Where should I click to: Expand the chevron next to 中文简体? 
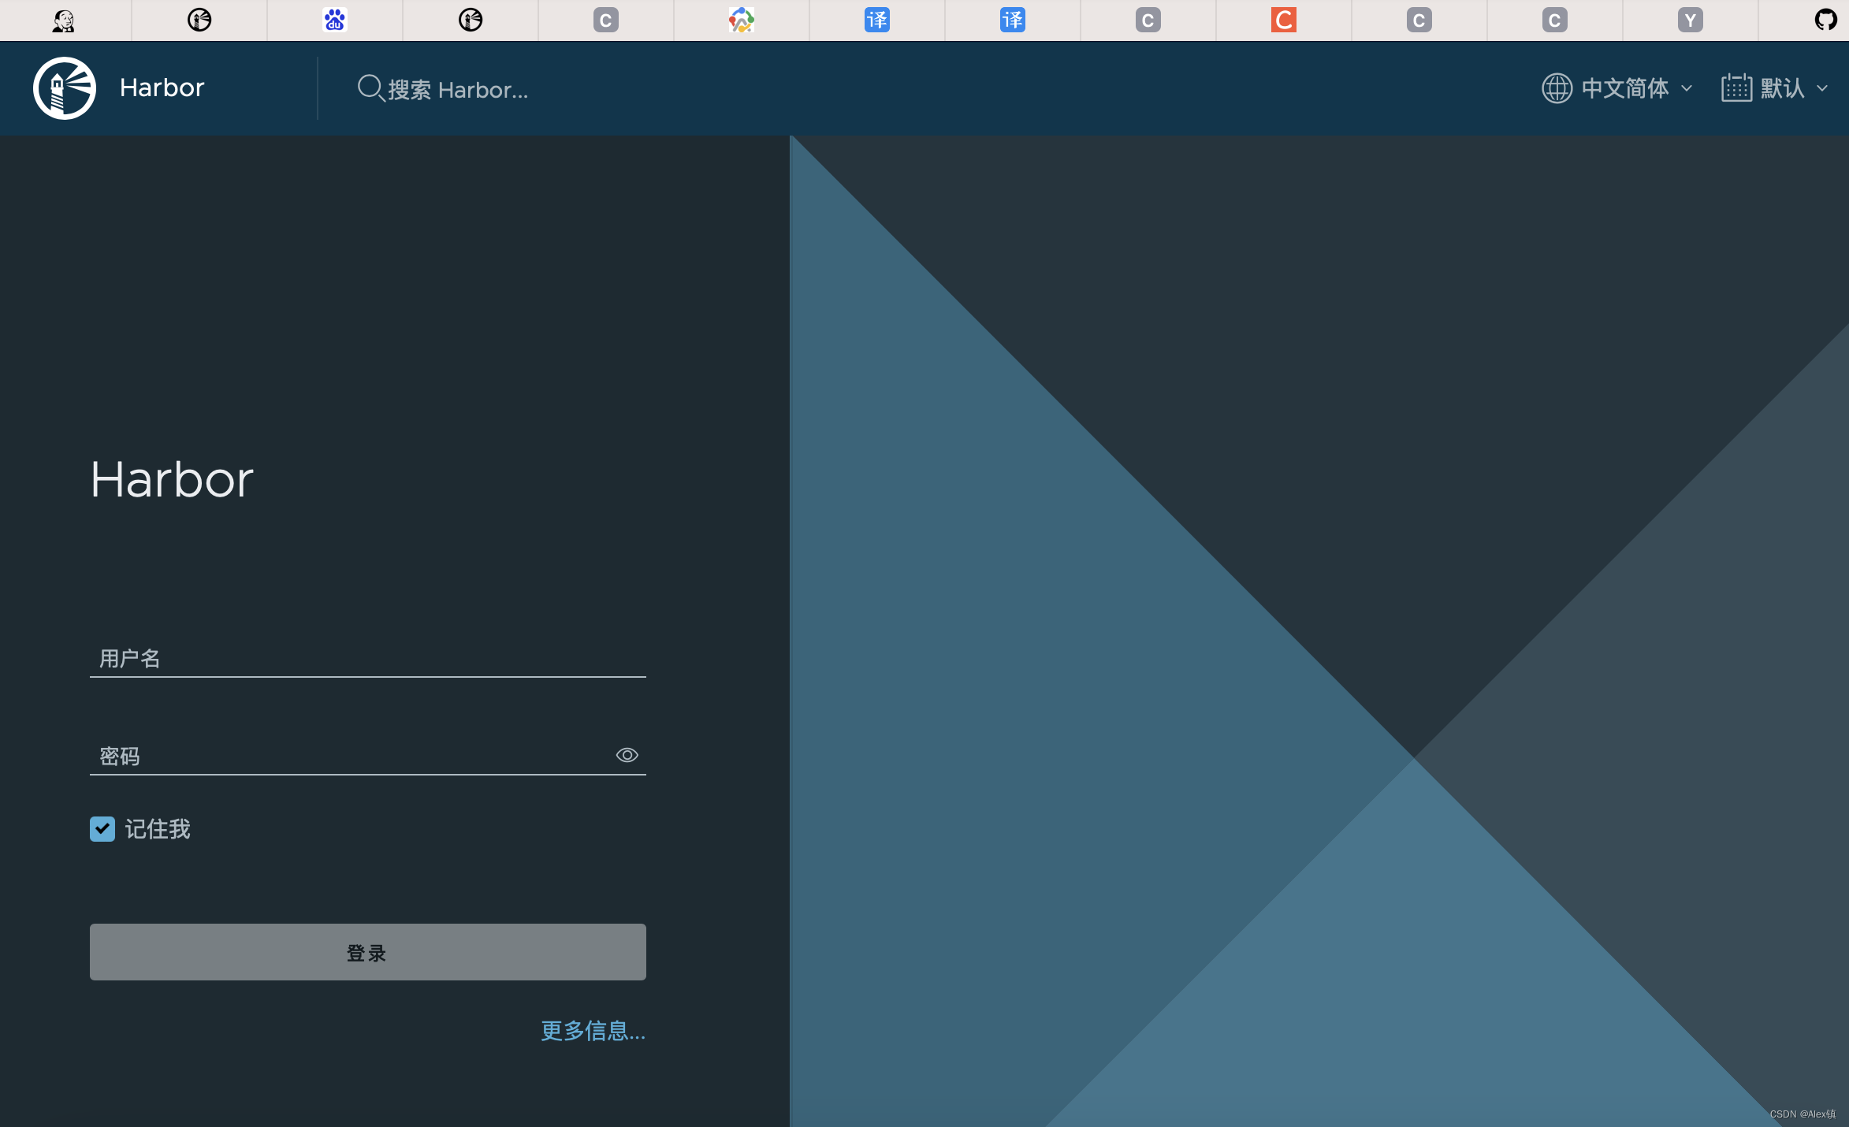[1687, 89]
